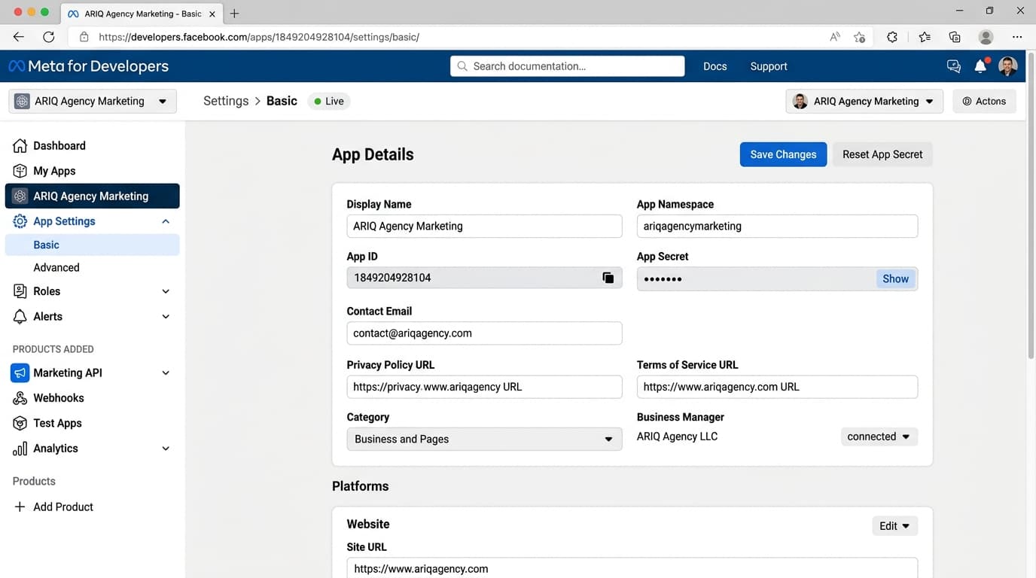
Task: Open the messages chat icon
Action: coord(954,66)
